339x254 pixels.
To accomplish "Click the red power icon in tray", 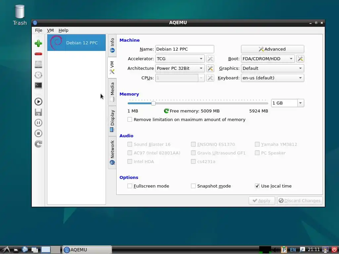I will [334, 250].
